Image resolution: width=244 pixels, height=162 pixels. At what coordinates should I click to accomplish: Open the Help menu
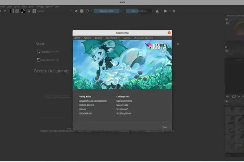(x=58, y=6)
